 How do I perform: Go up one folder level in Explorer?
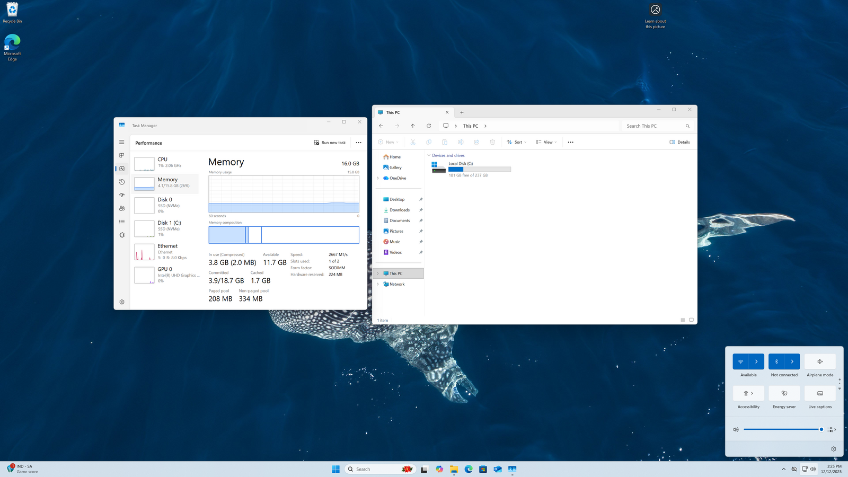pos(413,126)
